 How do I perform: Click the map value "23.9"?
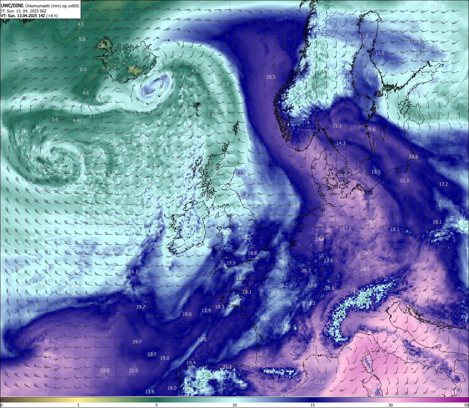coord(104,370)
